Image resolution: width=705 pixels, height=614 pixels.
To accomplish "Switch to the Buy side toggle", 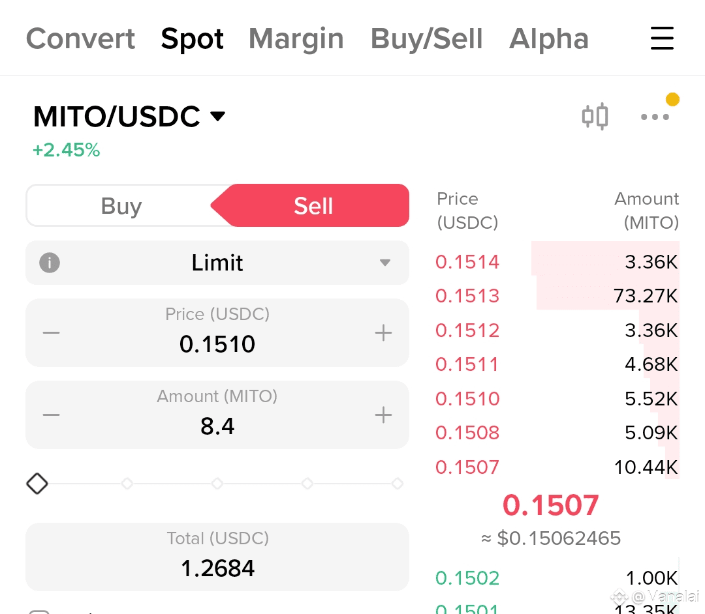I will coord(121,205).
